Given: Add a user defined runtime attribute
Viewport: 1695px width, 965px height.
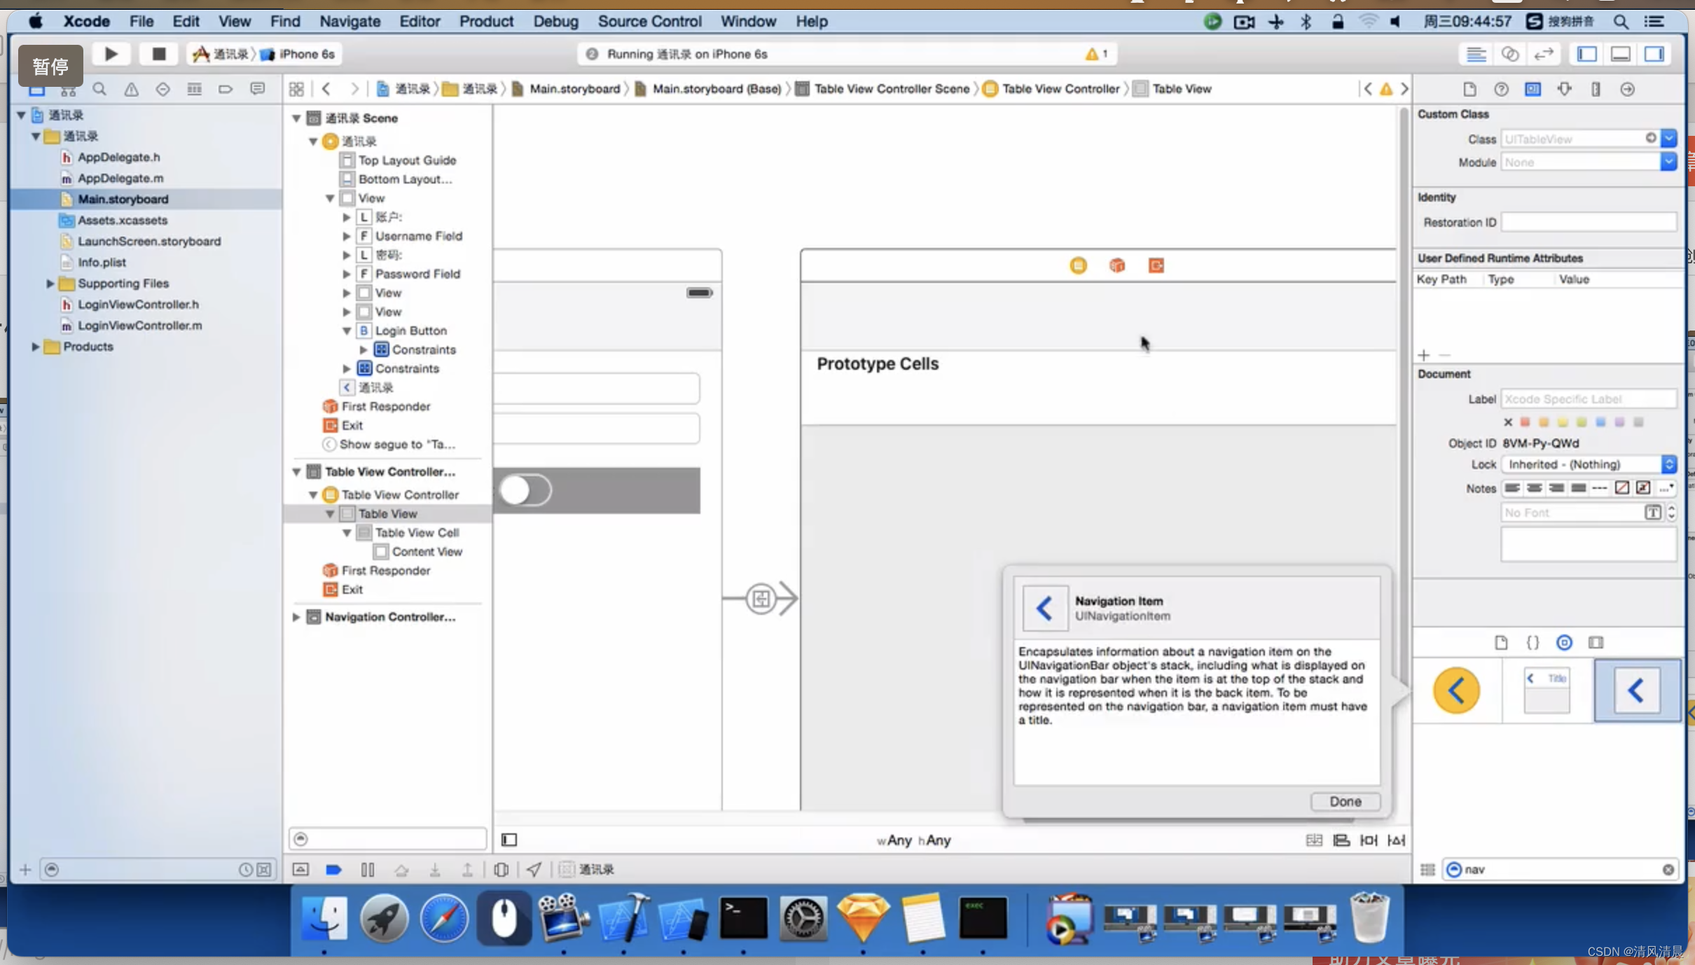Looking at the screenshot, I should tap(1424, 355).
